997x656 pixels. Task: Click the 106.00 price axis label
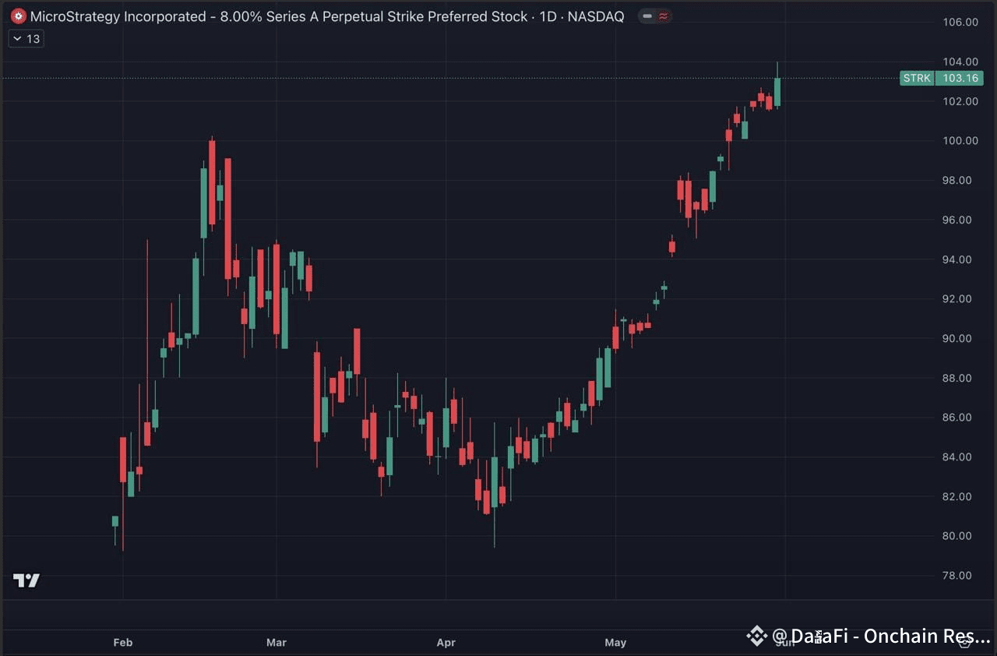(x=960, y=22)
